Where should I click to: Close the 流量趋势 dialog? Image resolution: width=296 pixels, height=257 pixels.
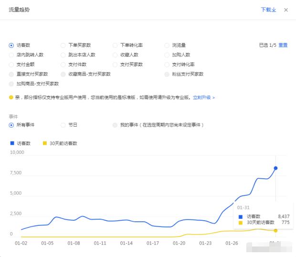pos(286,10)
